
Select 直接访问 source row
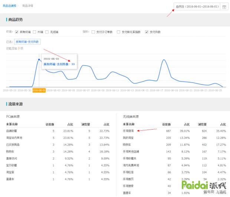point(58,158)
